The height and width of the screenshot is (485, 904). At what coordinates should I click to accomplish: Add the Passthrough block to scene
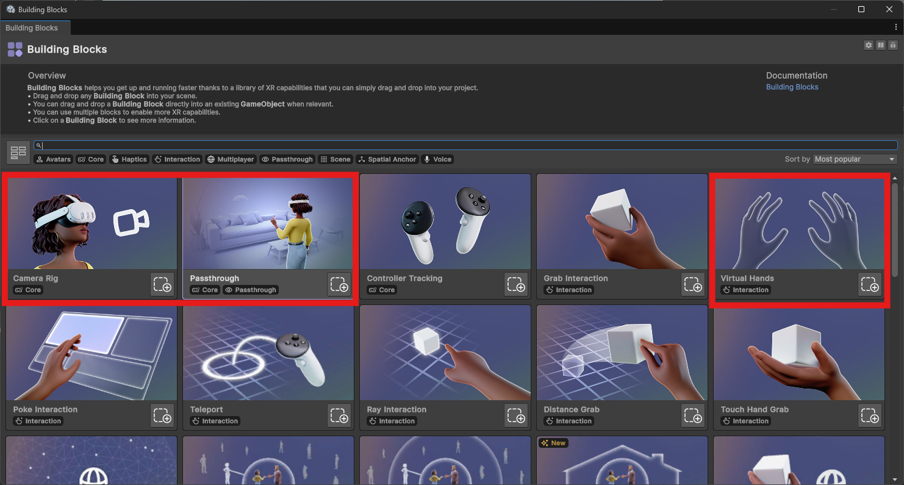click(x=339, y=284)
